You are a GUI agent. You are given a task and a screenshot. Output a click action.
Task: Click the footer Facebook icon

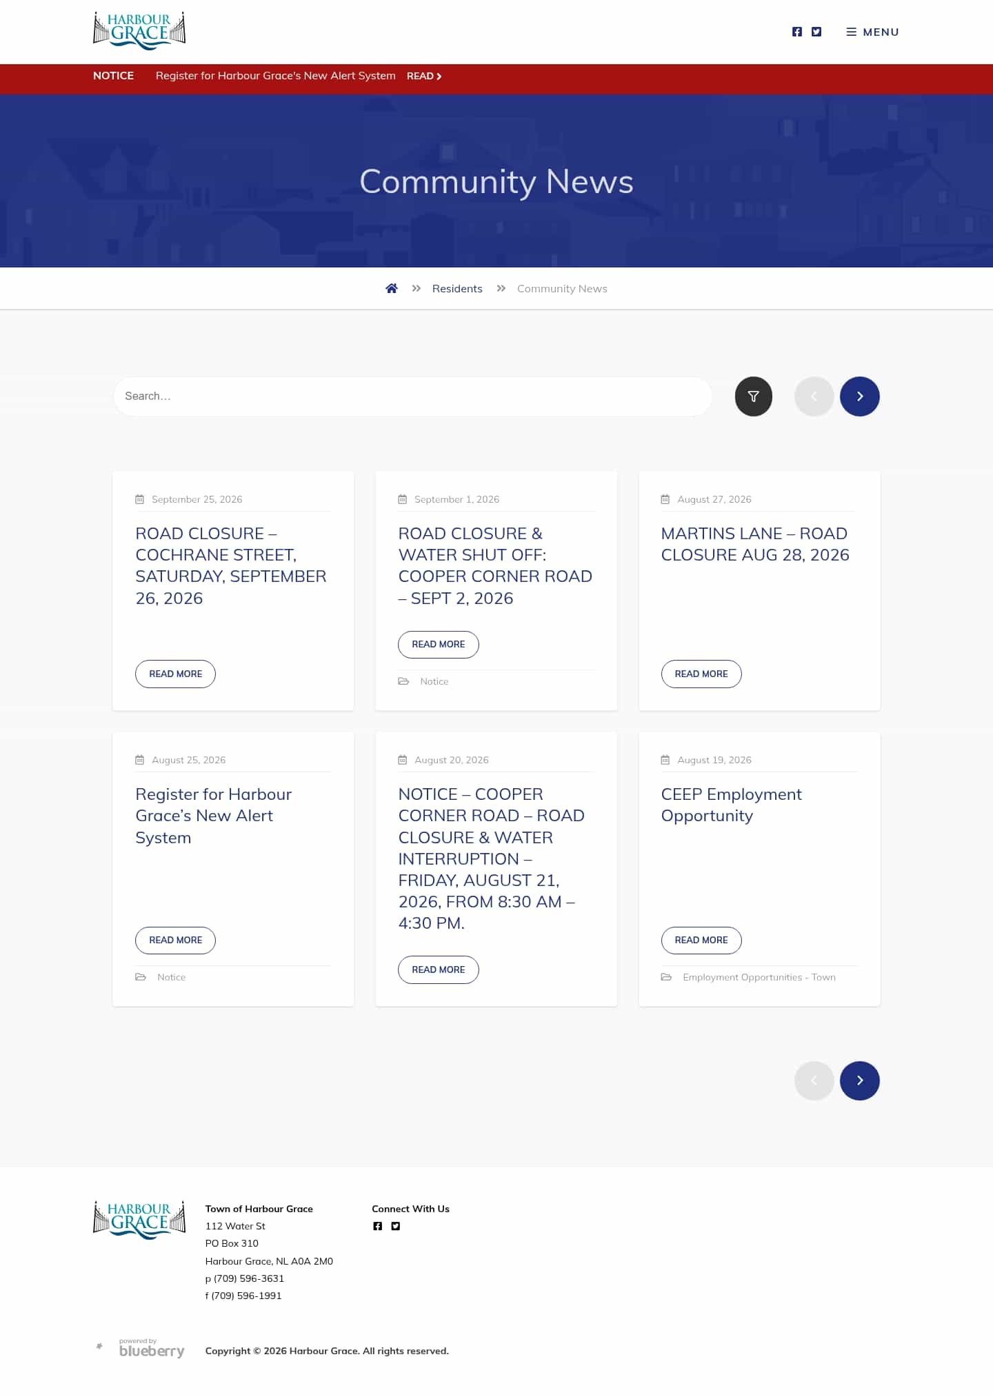point(377,1226)
